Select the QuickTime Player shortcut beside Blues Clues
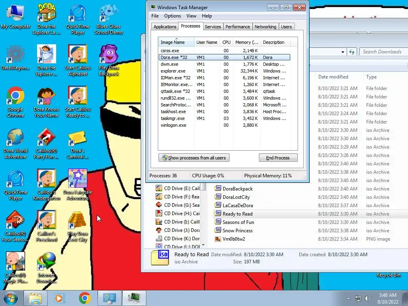408x306 pixels. [78, 19]
